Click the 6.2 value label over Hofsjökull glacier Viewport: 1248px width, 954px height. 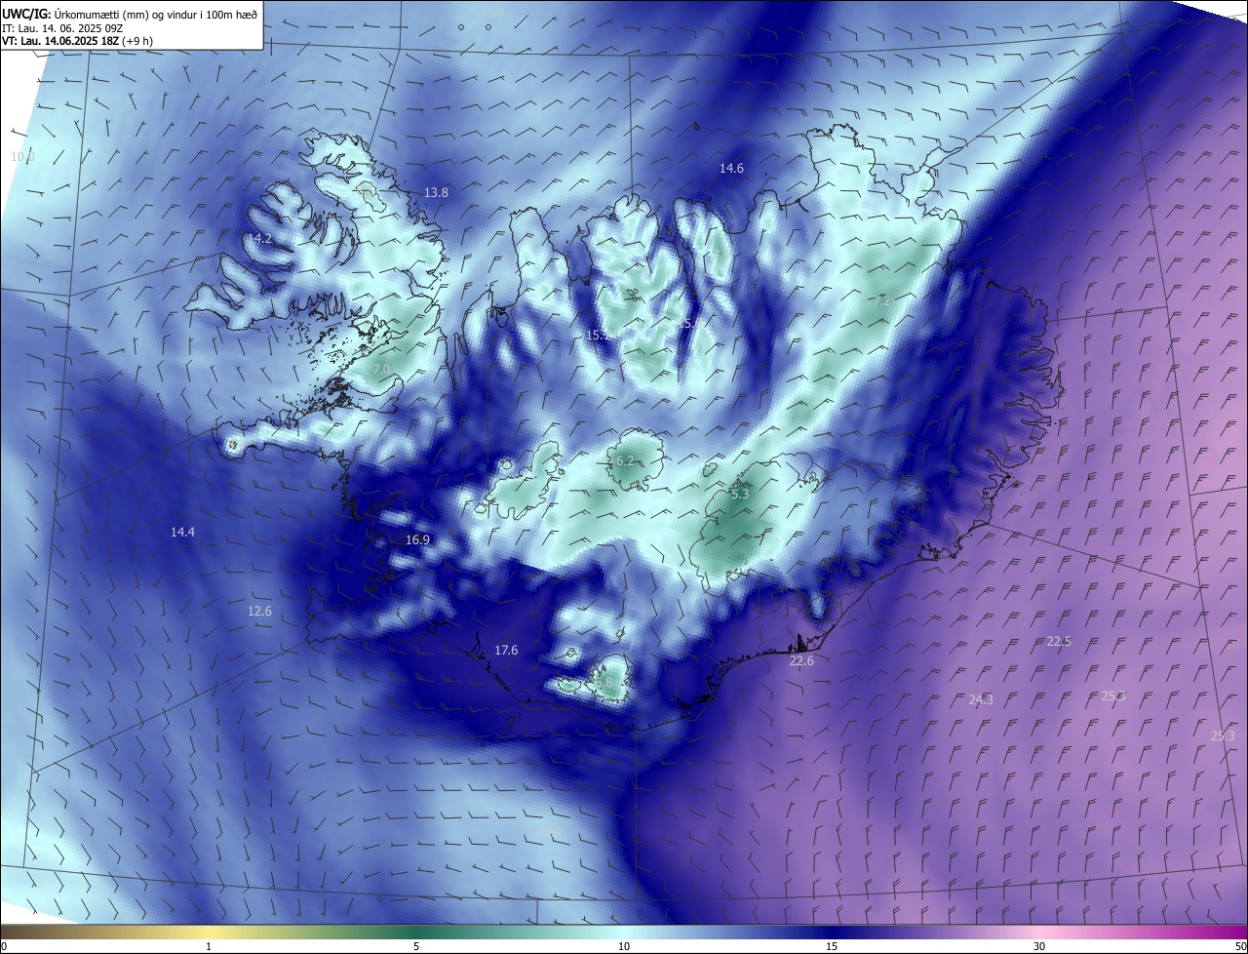point(625,461)
